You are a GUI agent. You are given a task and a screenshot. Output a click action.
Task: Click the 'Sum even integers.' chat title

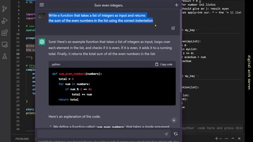pyautogui.click(x=109, y=5)
